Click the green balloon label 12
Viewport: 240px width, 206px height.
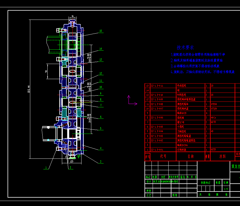click(x=101, y=73)
